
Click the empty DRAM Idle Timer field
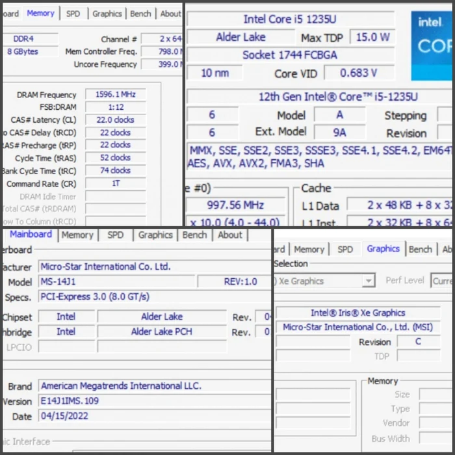click(116, 196)
